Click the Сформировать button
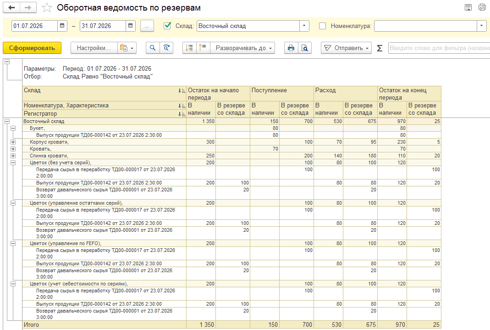Screen dimensions: 490x330 tap(32, 48)
